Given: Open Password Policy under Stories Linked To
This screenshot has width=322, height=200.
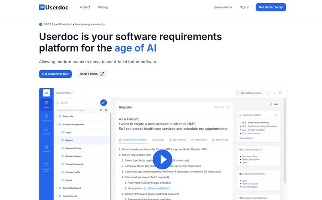Looking at the screenshot, I should tap(250, 156).
